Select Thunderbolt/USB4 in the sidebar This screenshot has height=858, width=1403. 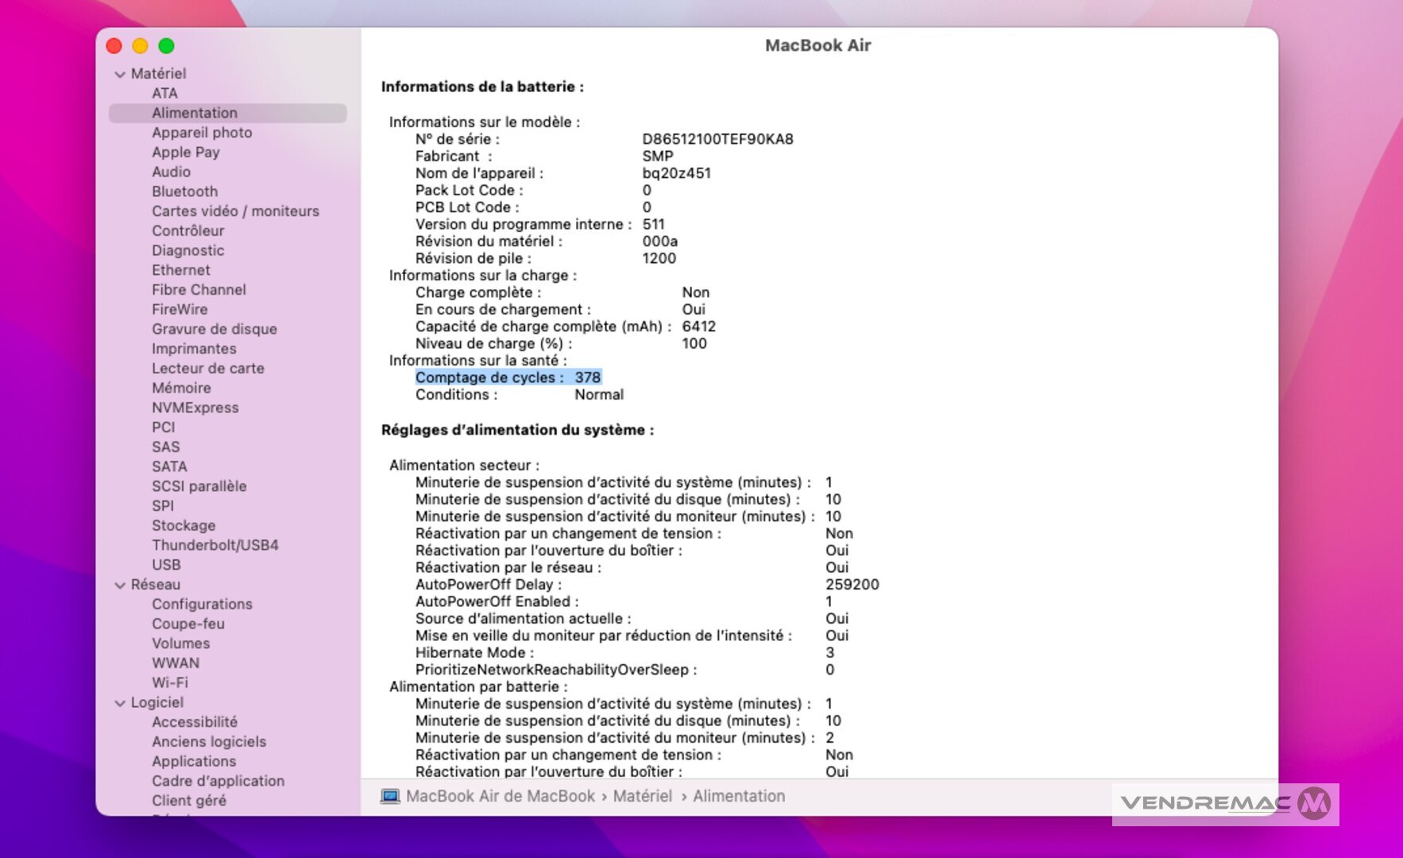point(215,545)
